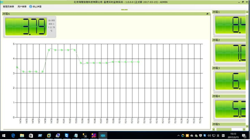Launch Microsoft Edge from the taskbar
This screenshot has width=250, height=140.
click(13, 136)
